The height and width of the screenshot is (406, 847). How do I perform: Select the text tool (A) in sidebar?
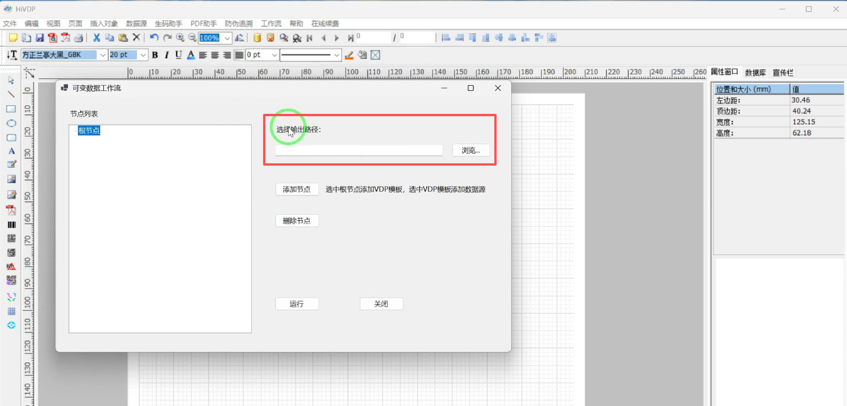12,151
